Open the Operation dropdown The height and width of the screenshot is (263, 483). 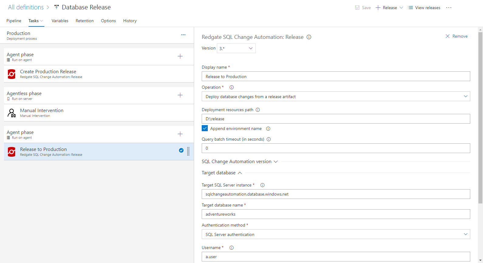click(336, 97)
